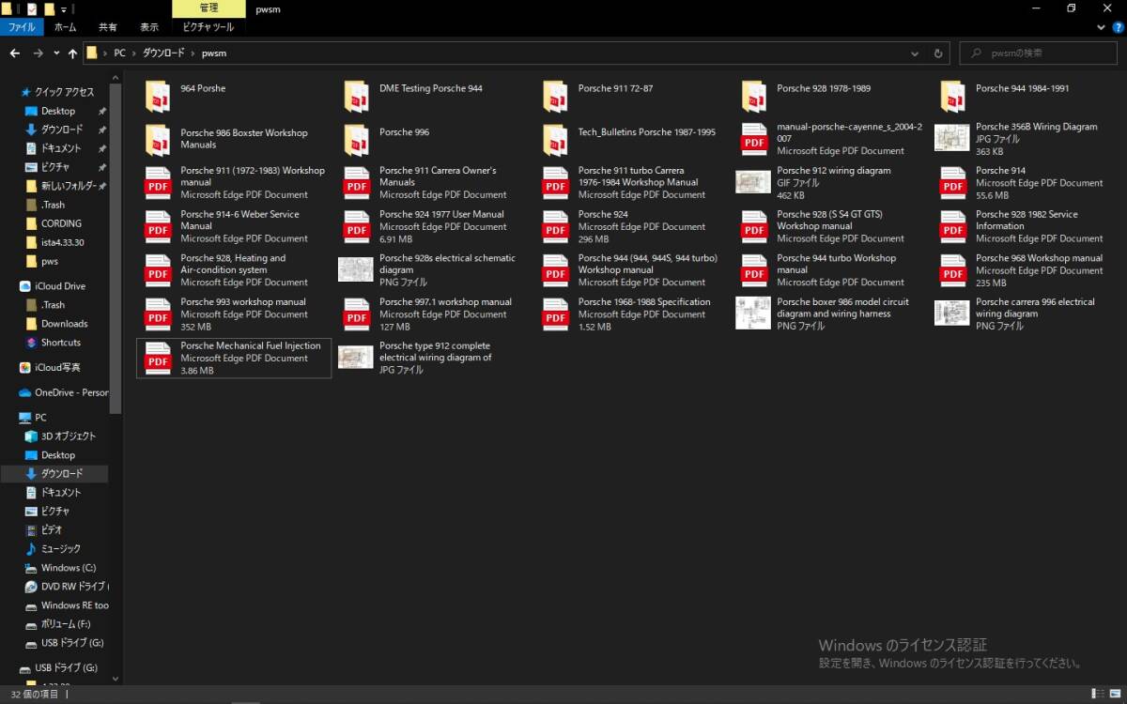
Task: Click the Up one level arrow
Action: click(72, 54)
